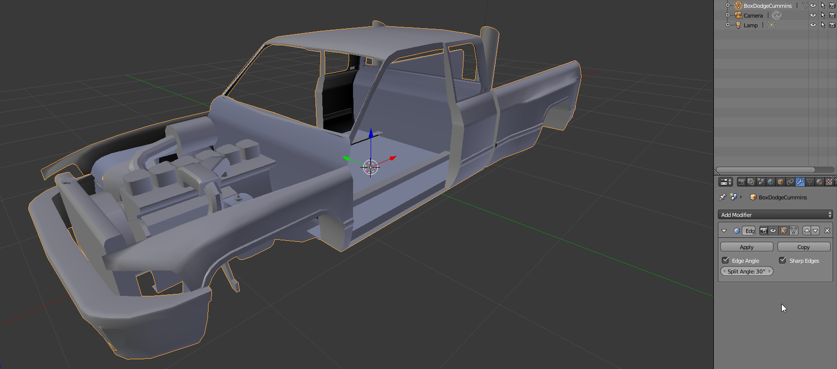This screenshot has width=837, height=369.
Task: Move the modifier up in the stack
Action: tap(807, 231)
